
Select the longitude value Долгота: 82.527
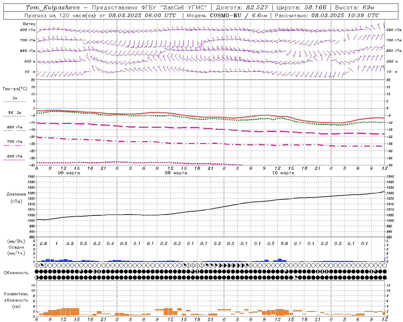pos(242,8)
